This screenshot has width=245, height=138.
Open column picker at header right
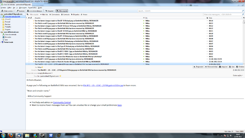tap(244, 18)
